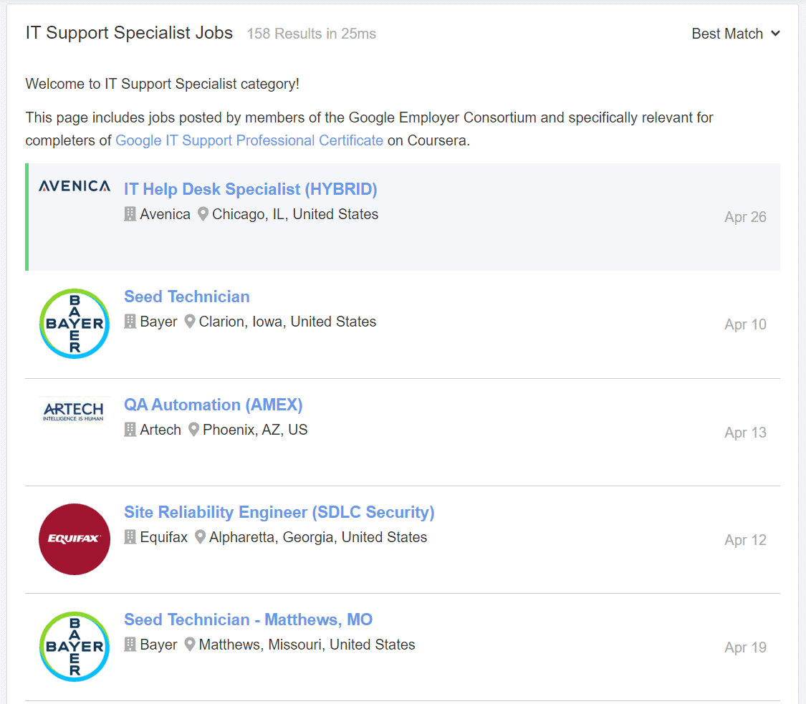Viewport: 806px width, 704px height.
Task: Click the Bayer logo on the Matthews listing
Action: coord(74,646)
